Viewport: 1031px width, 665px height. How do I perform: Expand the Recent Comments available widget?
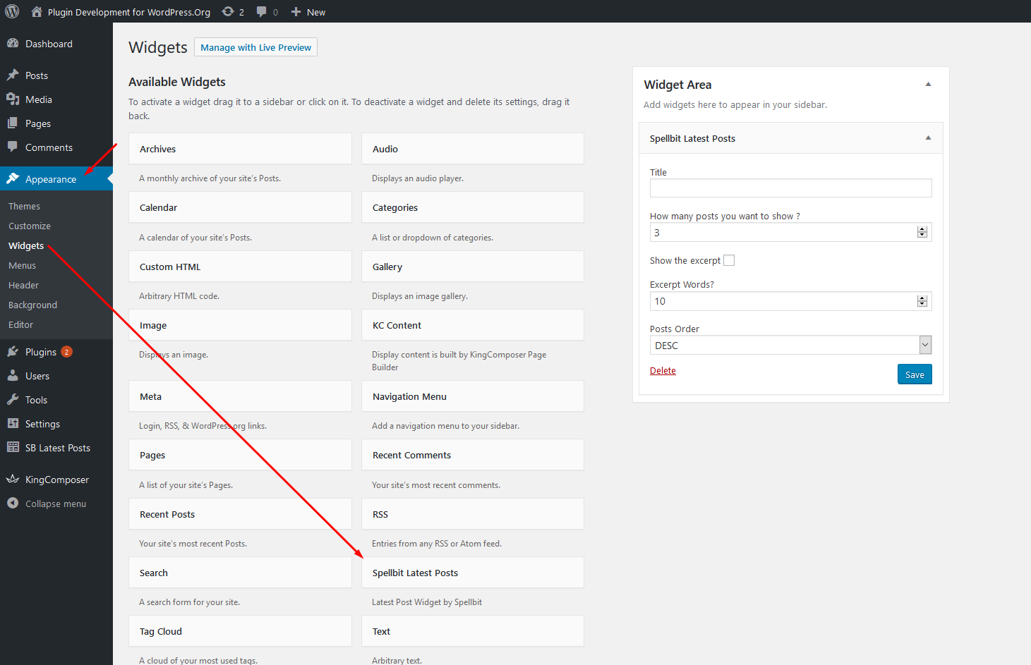473,455
